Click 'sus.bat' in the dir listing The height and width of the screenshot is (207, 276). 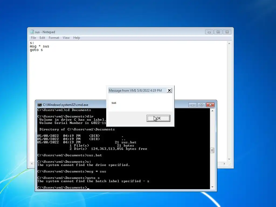click(129, 142)
